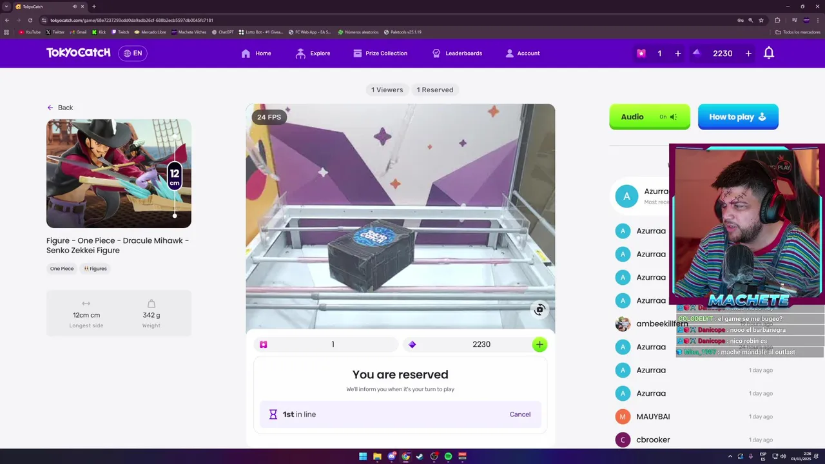Viewport: 825px width, 464px height.
Task: Click the pink ticket icon in header
Action: [641, 53]
